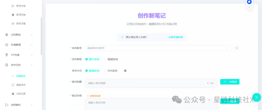The image size is (262, 110).
Task: Open the 请选择发布账号 dropdown
Action: 158,48
